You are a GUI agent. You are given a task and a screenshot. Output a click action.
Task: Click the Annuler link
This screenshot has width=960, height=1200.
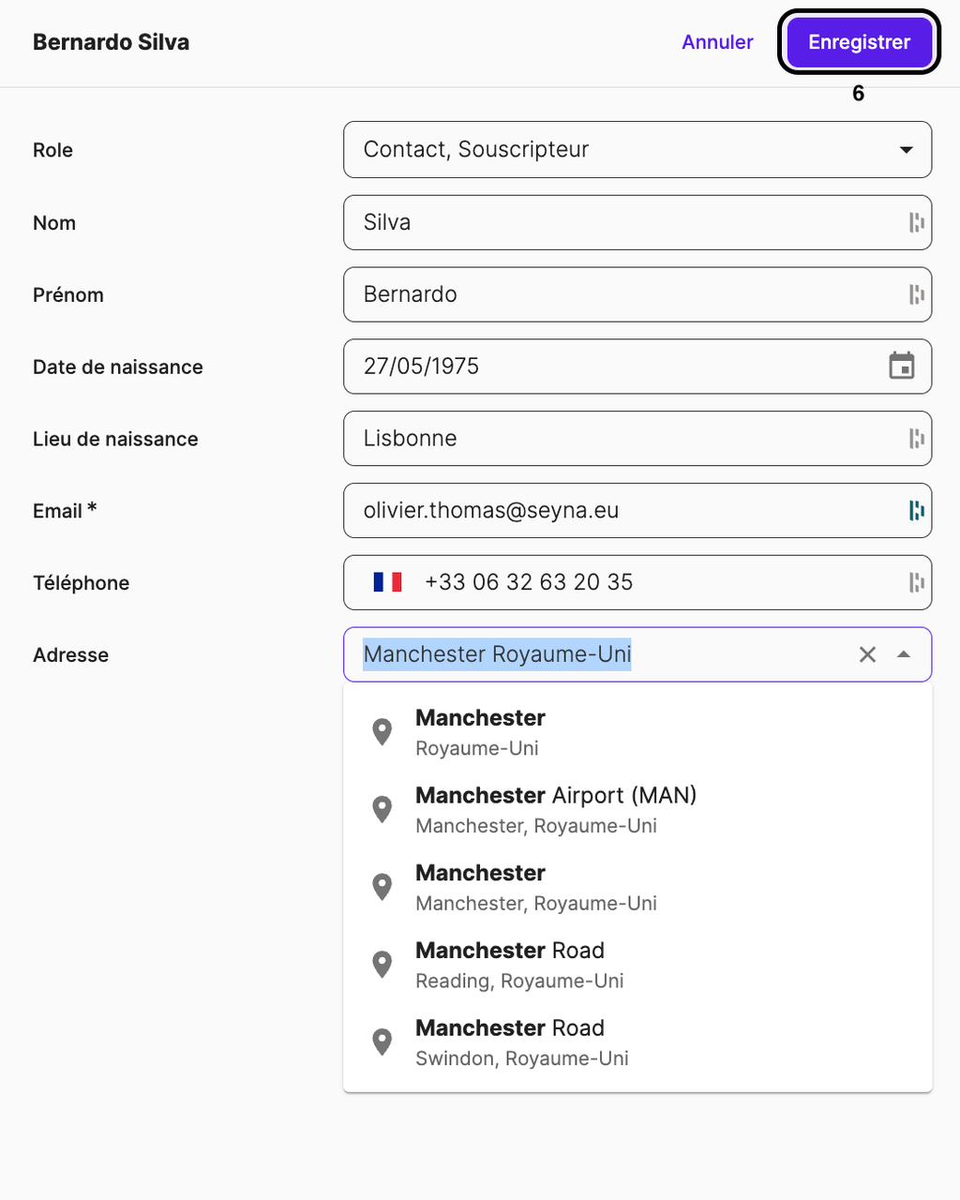coord(717,42)
